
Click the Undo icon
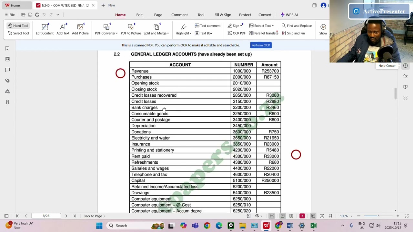(44, 15)
